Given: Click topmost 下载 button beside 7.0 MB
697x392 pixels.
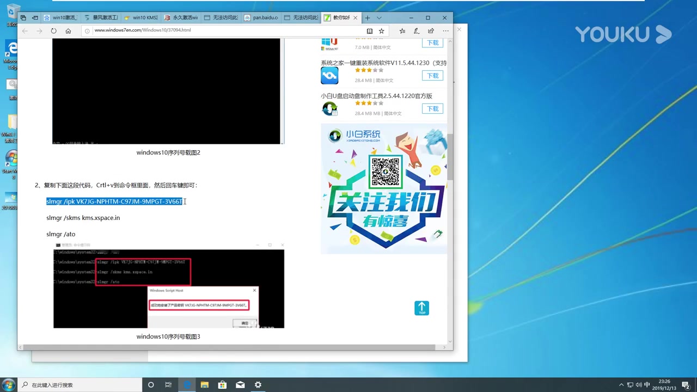Looking at the screenshot, I should click(433, 43).
